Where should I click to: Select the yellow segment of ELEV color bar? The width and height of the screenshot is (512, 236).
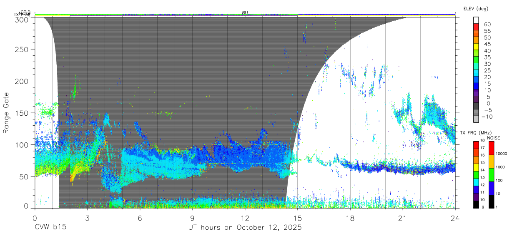pos(476,47)
